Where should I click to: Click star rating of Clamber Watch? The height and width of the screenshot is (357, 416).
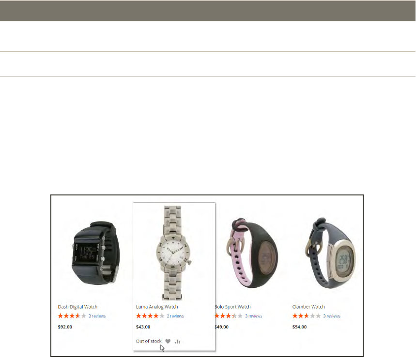[307, 316]
